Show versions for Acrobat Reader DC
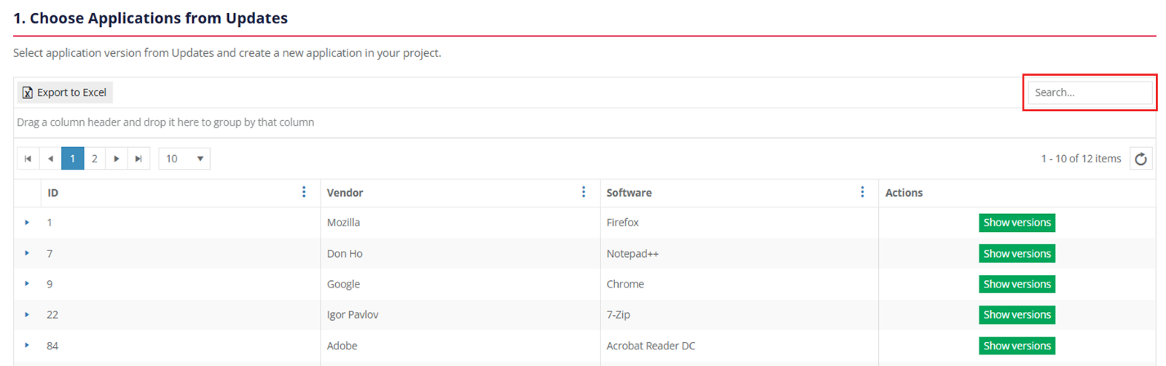This screenshot has height=366, width=1166. pos(1017,346)
